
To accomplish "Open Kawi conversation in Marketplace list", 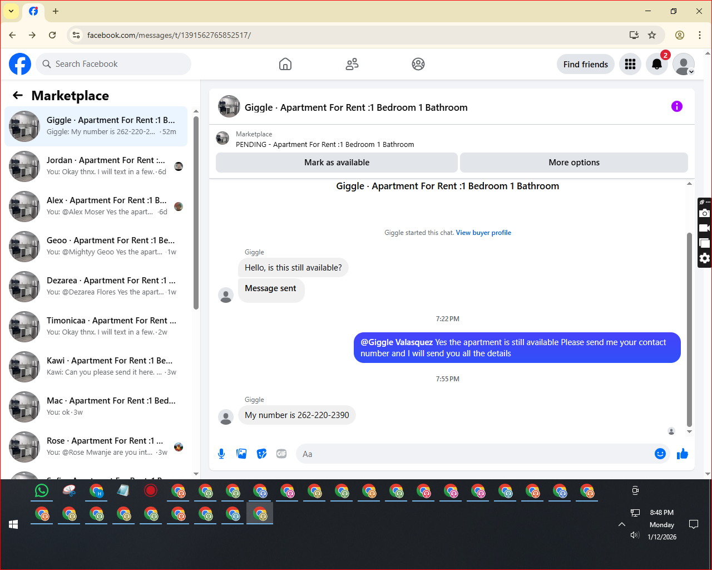I will point(96,367).
